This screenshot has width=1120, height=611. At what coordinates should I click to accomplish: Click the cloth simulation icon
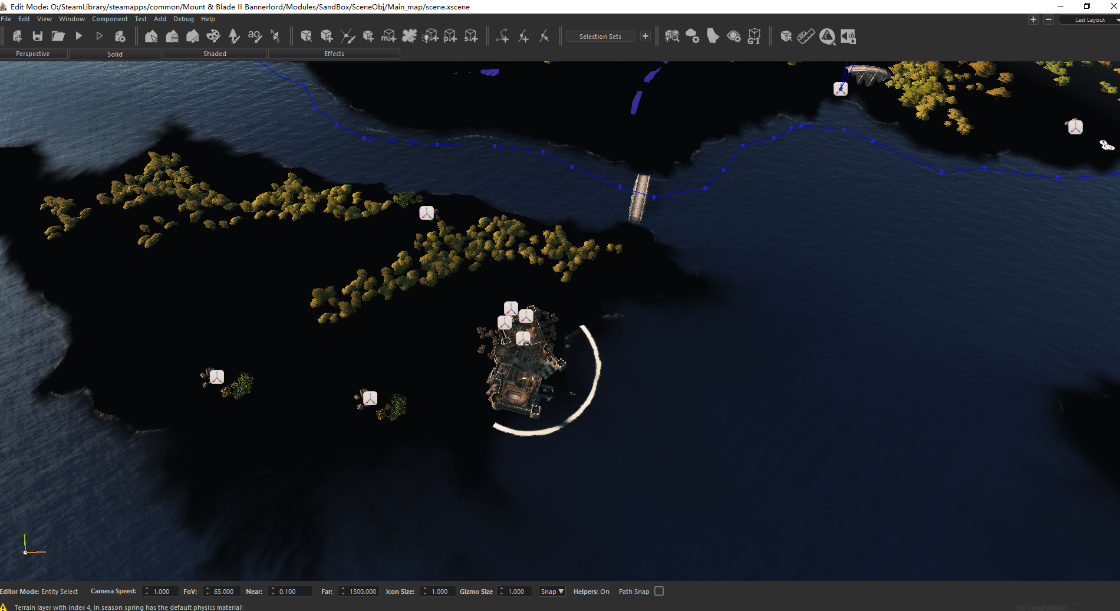tap(713, 36)
